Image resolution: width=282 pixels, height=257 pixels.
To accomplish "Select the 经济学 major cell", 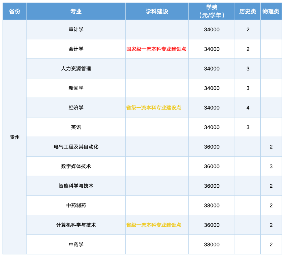I will [76, 108].
